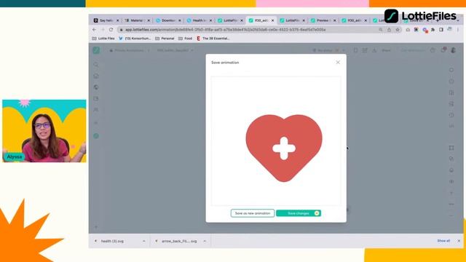Open the (13) Konsortium bookmark
466x262 pixels.
coord(135,39)
